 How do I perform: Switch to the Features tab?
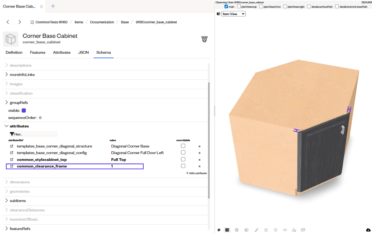pos(38,52)
